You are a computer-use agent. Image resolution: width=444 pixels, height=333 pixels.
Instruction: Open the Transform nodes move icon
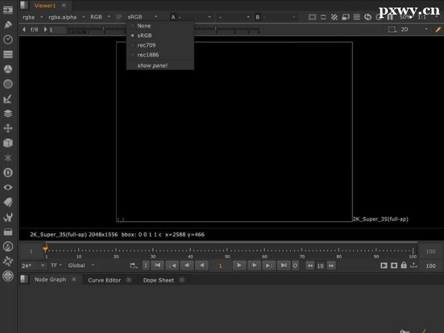point(8,128)
